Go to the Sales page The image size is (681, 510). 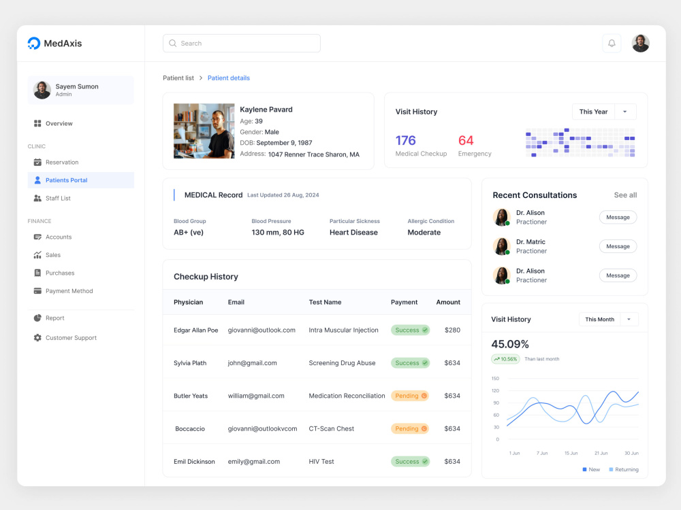tap(81, 255)
